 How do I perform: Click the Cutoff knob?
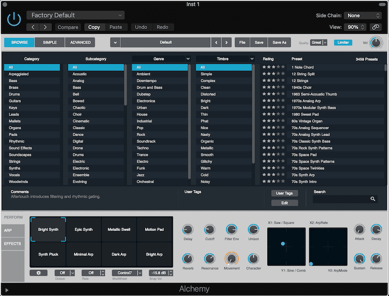click(209, 230)
